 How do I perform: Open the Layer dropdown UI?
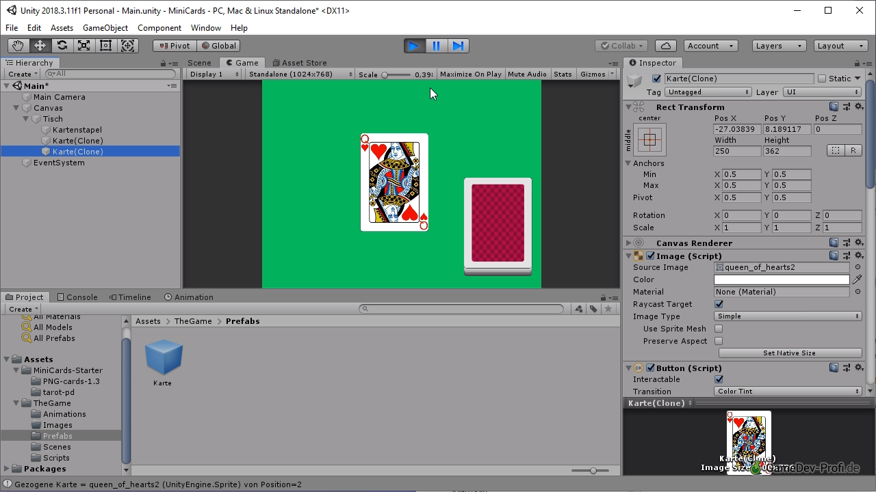(x=822, y=92)
